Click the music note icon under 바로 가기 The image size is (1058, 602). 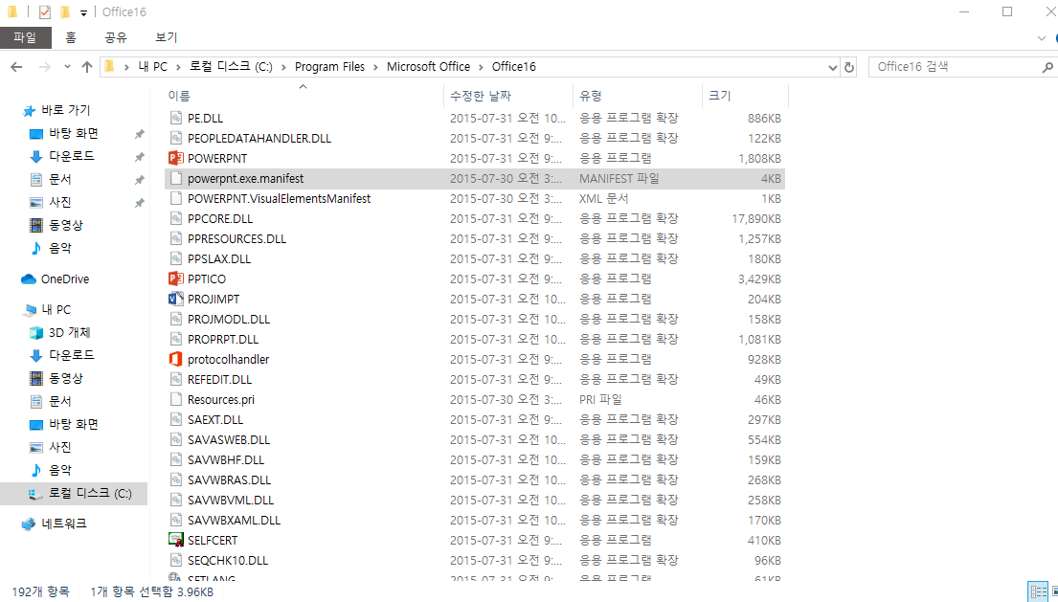36,248
